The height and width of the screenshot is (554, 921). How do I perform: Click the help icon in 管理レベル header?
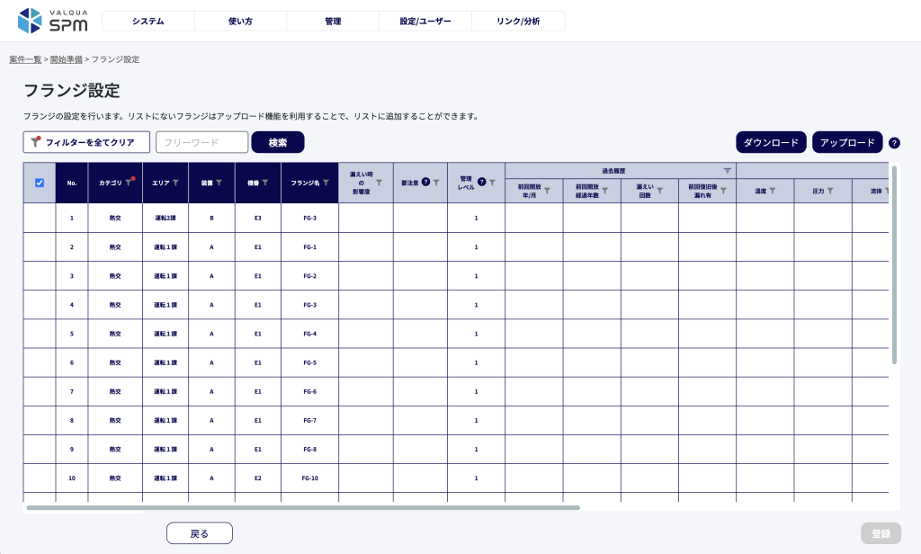(x=482, y=183)
